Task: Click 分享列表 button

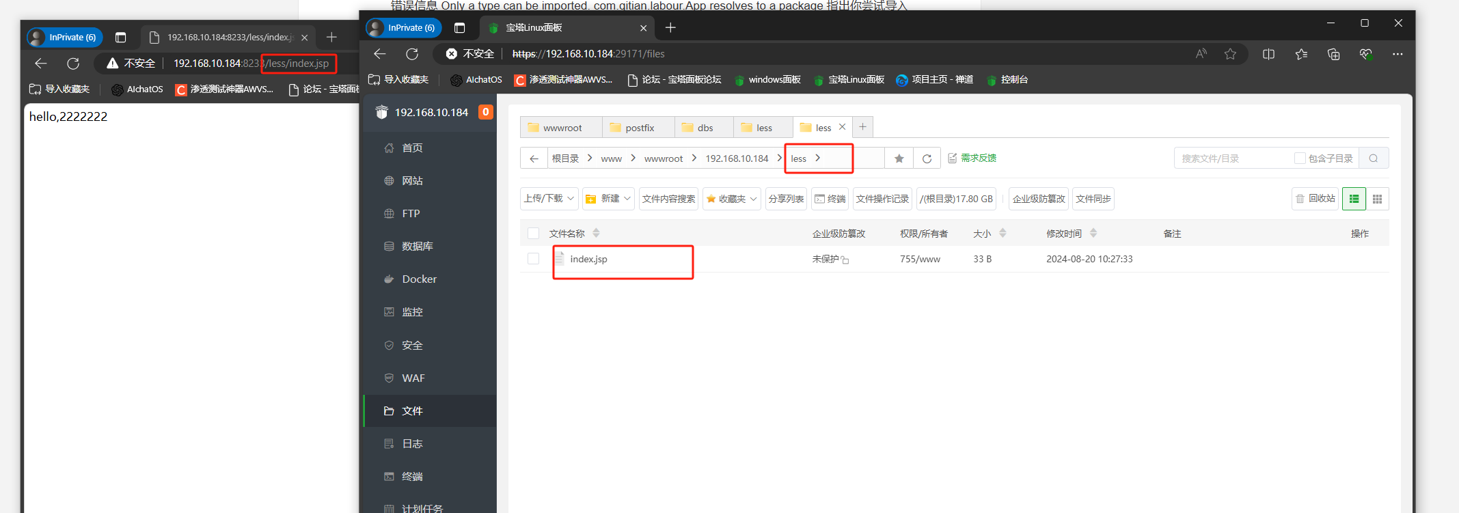Action: pos(786,199)
